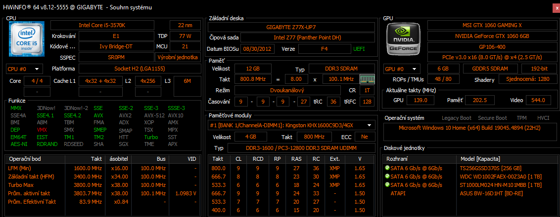
Task: Click the BIOS date 08/30/2012
Action: click(258, 49)
